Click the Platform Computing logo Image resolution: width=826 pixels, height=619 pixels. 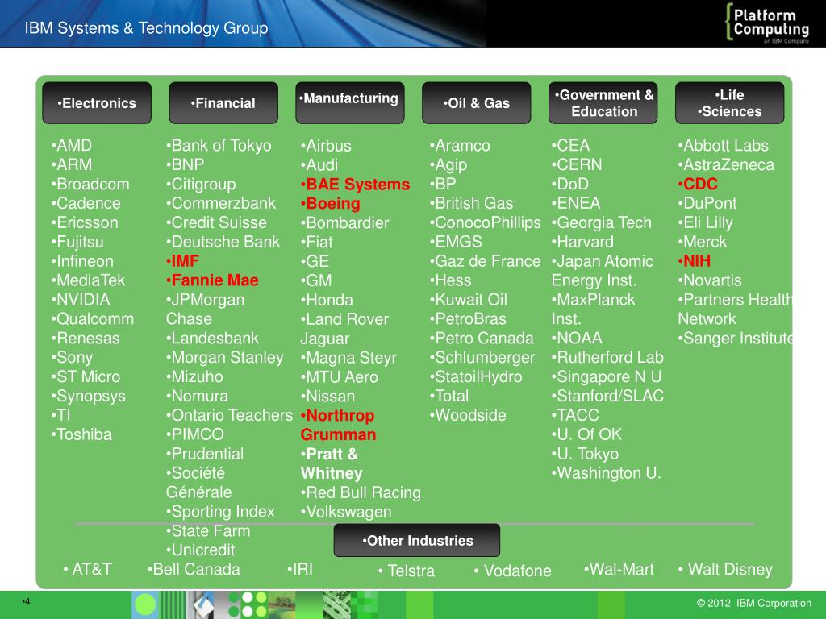tap(768, 23)
